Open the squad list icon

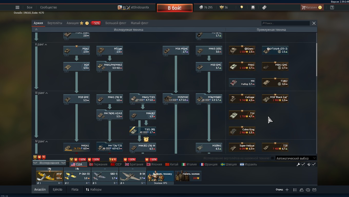point(295,190)
